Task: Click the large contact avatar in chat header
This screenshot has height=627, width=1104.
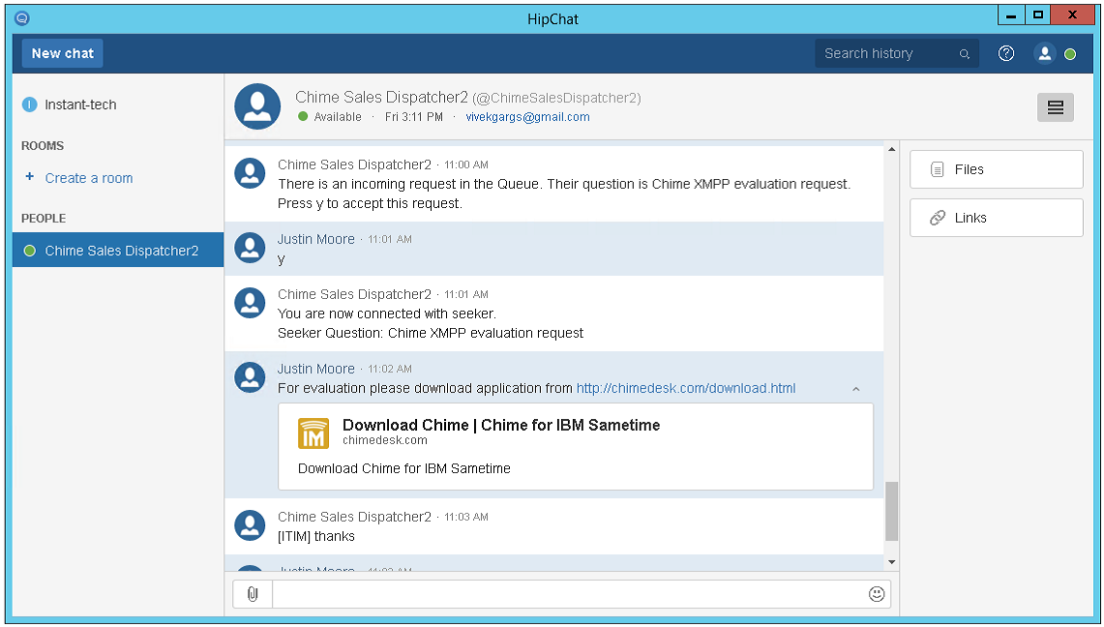Action: coord(257,106)
